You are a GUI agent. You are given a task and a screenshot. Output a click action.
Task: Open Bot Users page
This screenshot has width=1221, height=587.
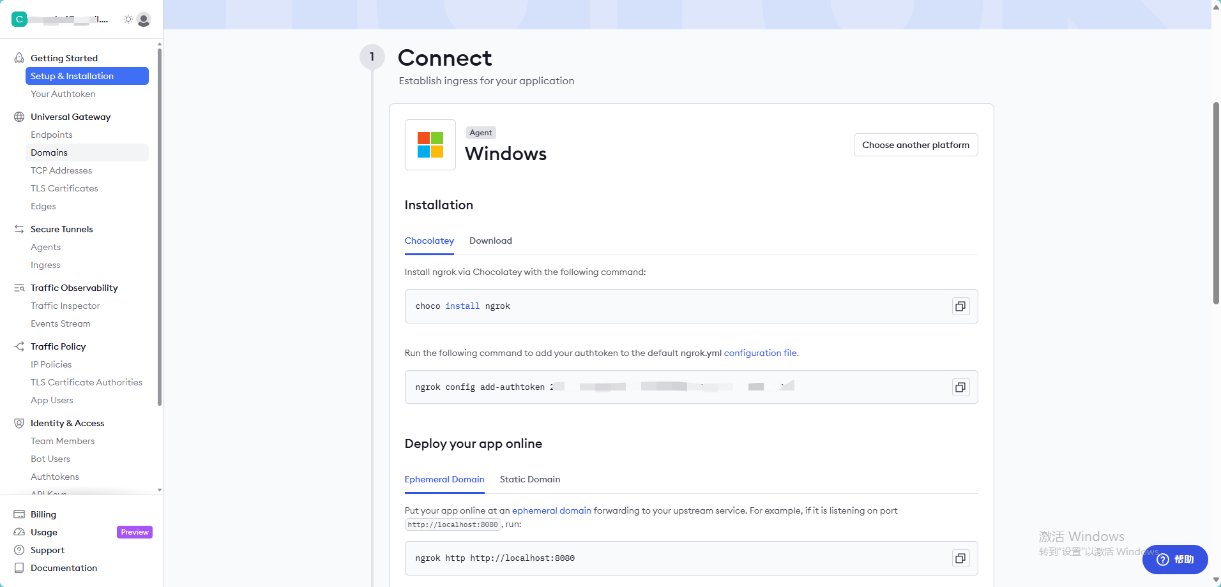click(x=50, y=459)
